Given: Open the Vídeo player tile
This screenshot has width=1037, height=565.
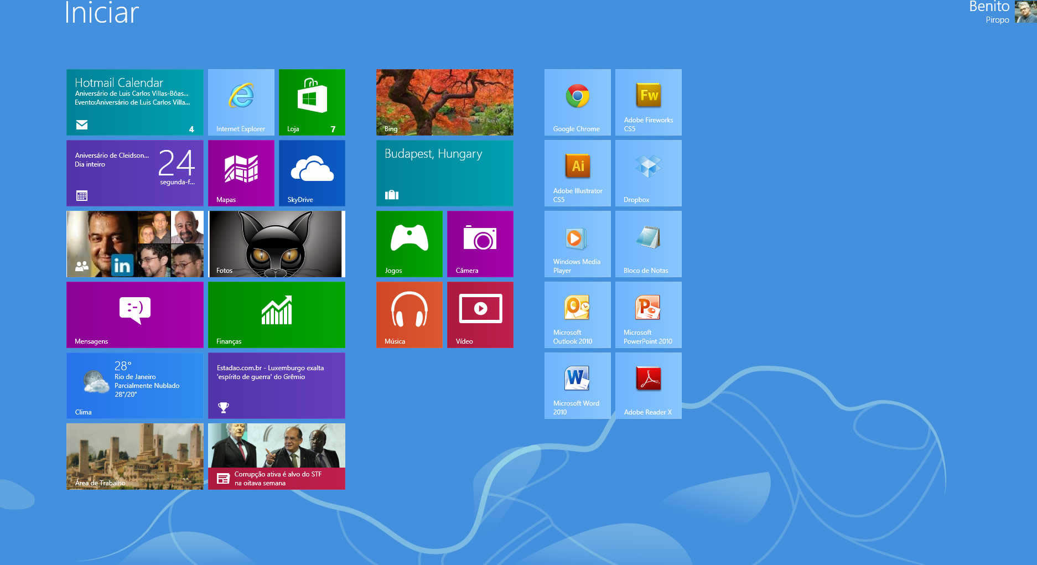Looking at the screenshot, I should point(480,315).
